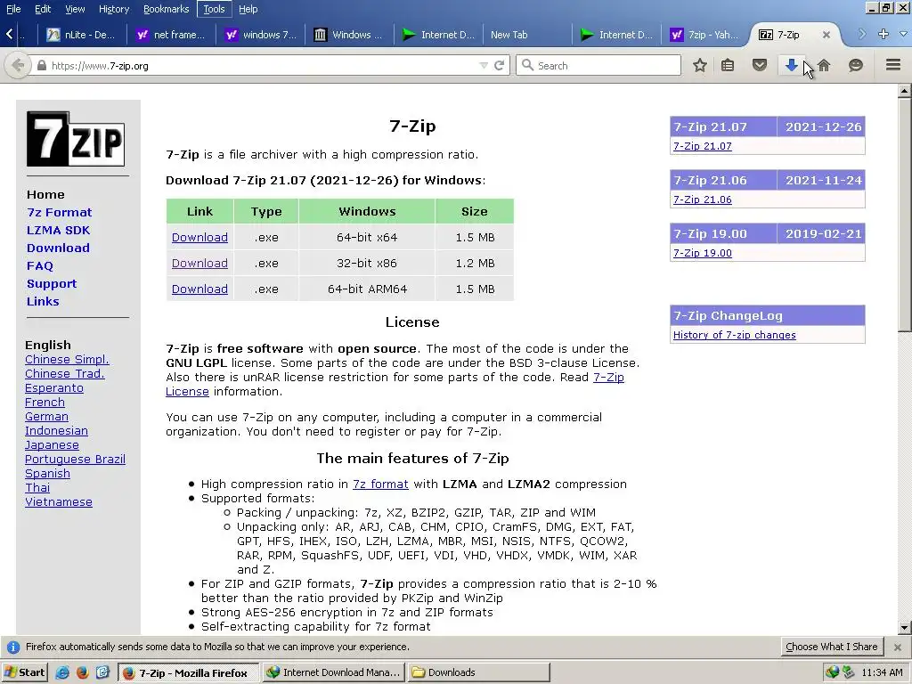This screenshot has width=912, height=684.
Task: Reload the page with the refresh icon
Action: tap(499, 65)
